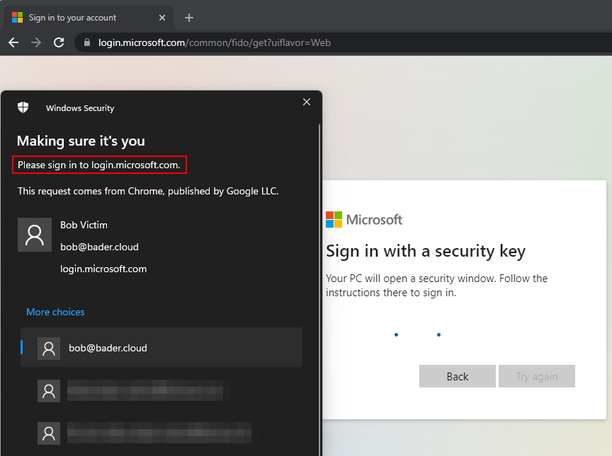Close the Windows Security dialog
612x456 pixels.
(x=307, y=102)
